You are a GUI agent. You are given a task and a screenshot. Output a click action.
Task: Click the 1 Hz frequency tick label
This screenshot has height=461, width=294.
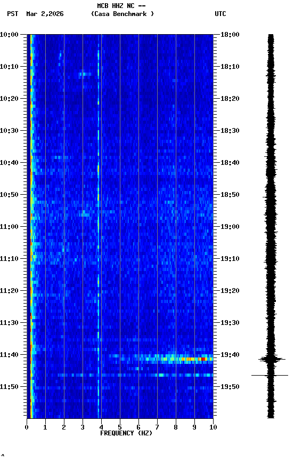pos(45,427)
